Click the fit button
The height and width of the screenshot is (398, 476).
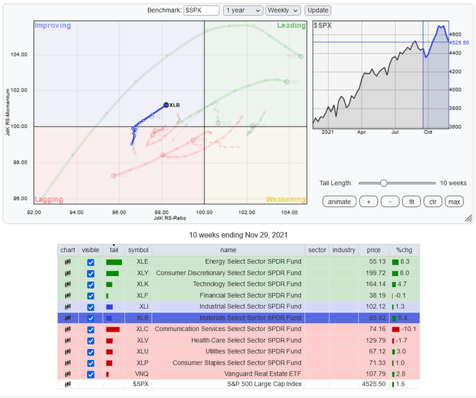pyautogui.click(x=411, y=202)
